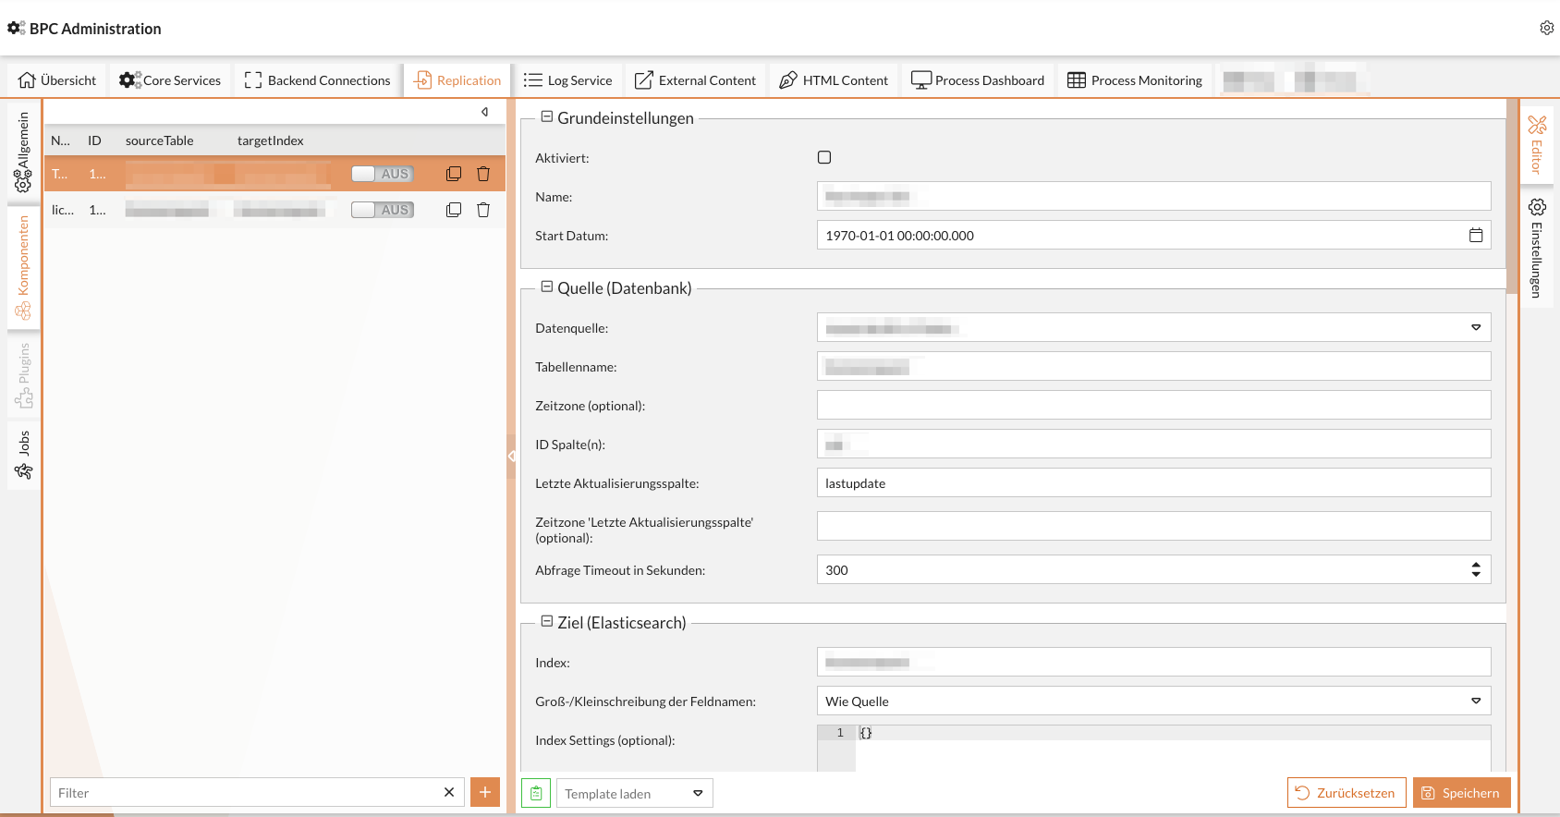1560x817 pixels.
Task: Delete the second replication row starting with lic
Action: click(483, 210)
